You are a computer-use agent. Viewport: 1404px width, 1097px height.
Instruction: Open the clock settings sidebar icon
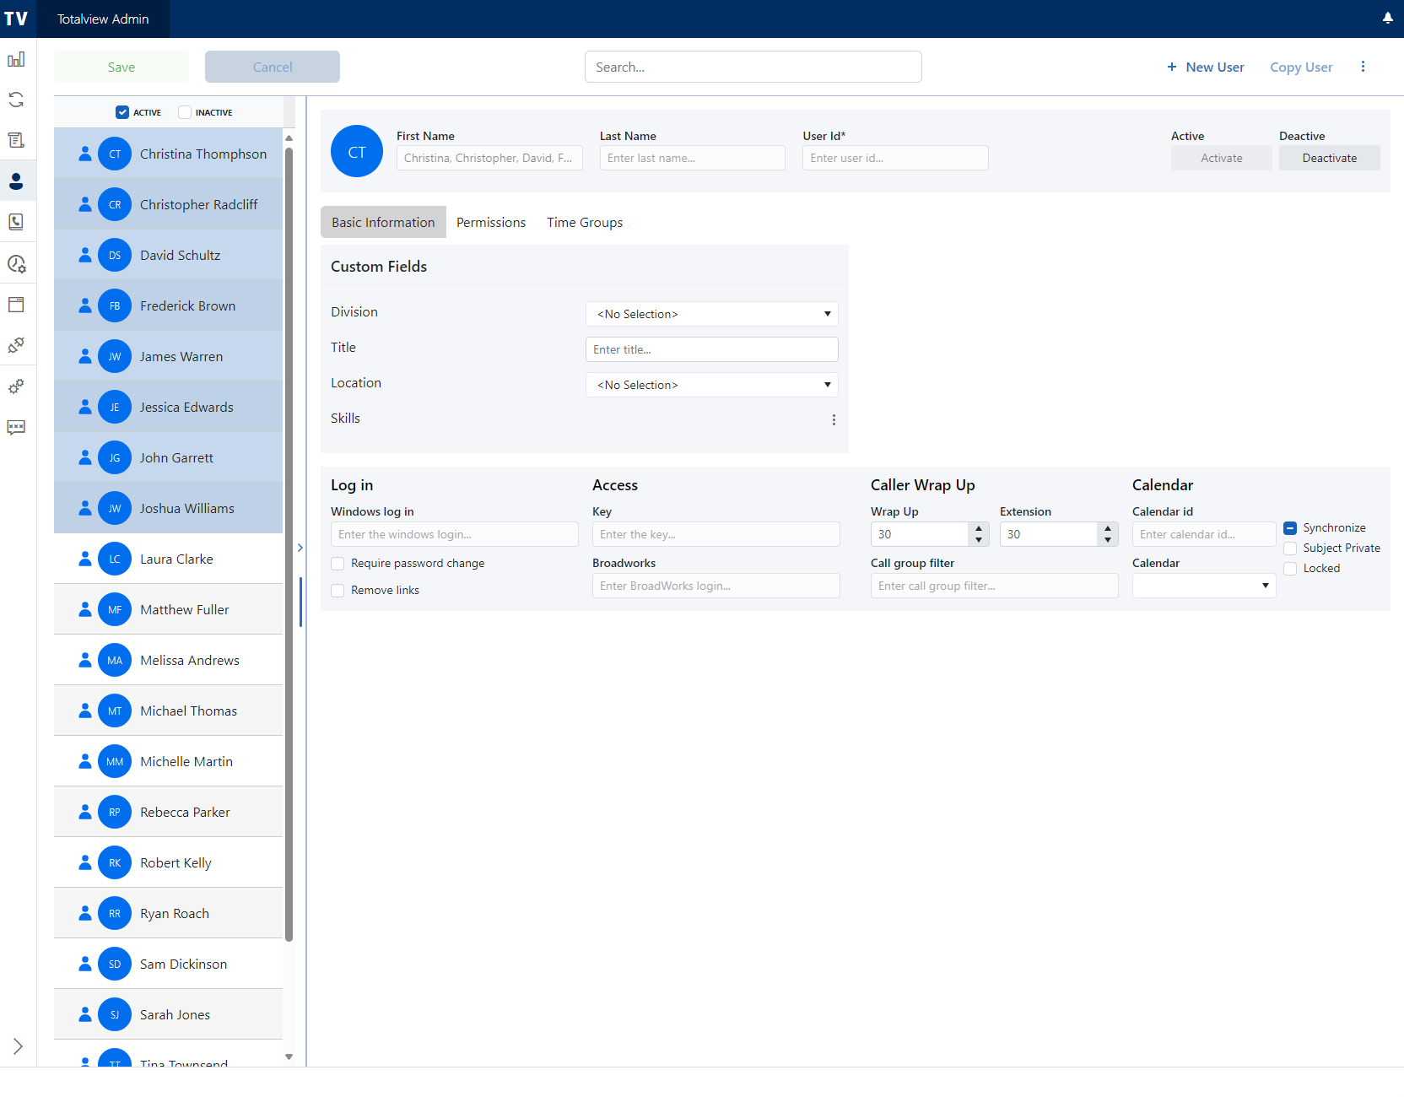[x=16, y=263]
